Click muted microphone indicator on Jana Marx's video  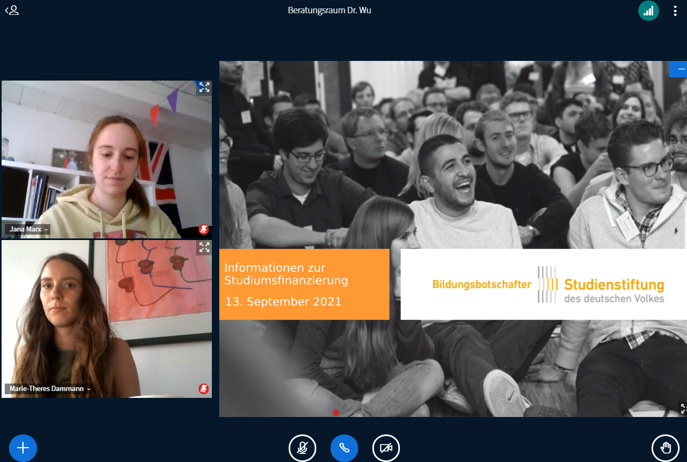pos(203,229)
